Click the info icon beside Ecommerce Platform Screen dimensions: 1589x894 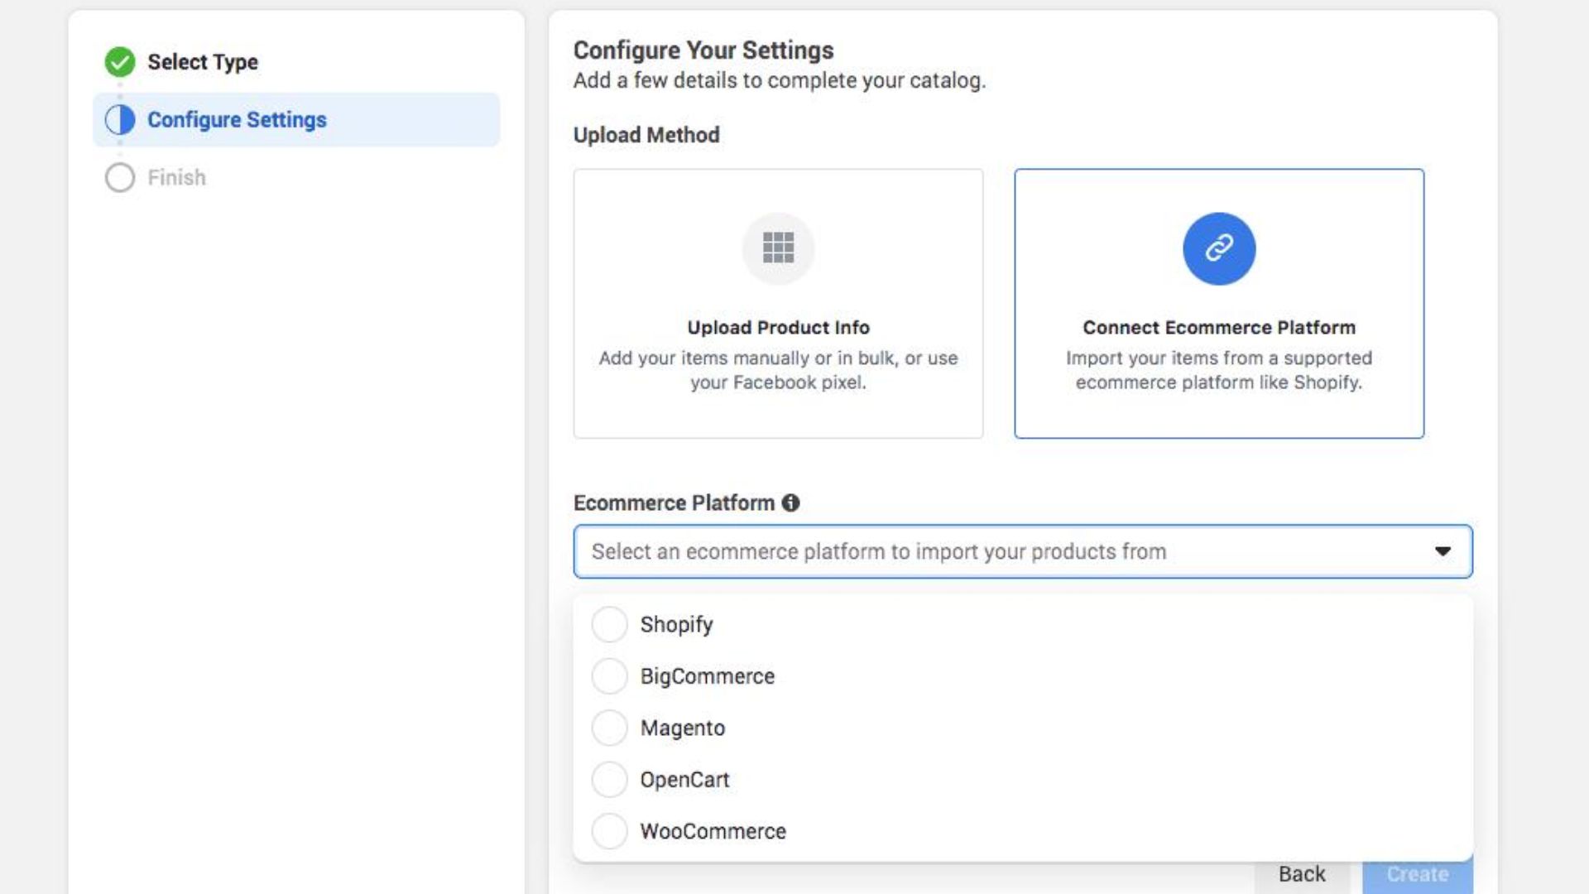coord(791,502)
